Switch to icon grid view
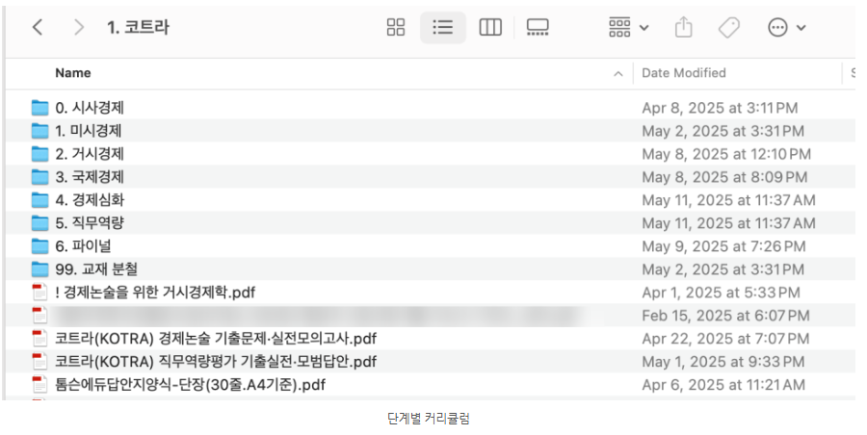 (396, 28)
